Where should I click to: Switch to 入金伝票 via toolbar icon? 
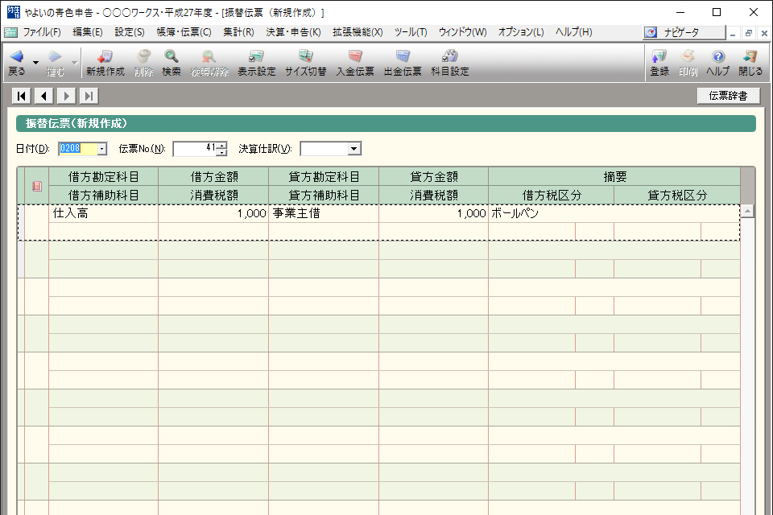click(355, 56)
